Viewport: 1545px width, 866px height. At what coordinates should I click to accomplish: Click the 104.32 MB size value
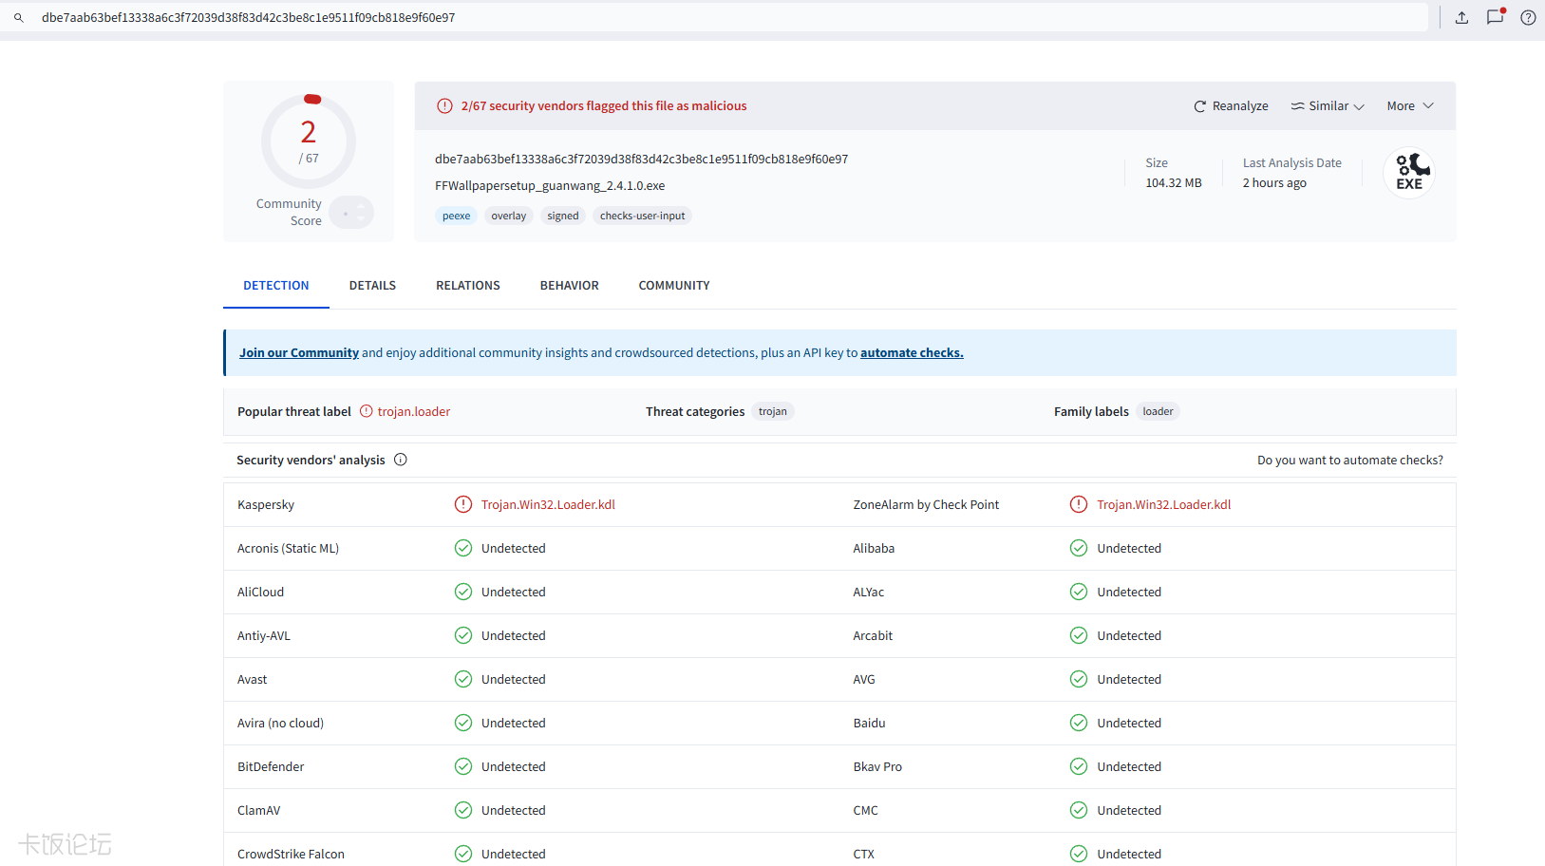coord(1174,182)
